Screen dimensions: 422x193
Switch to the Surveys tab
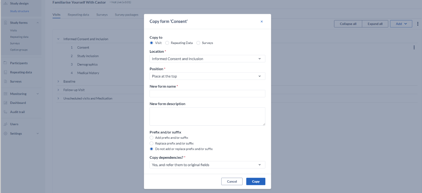102,15
